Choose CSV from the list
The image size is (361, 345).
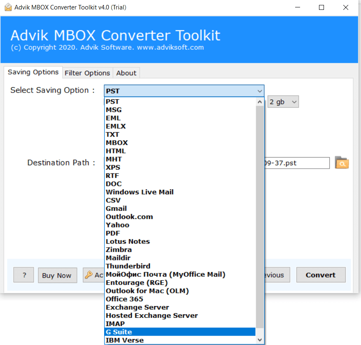click(x=180, y=201)
